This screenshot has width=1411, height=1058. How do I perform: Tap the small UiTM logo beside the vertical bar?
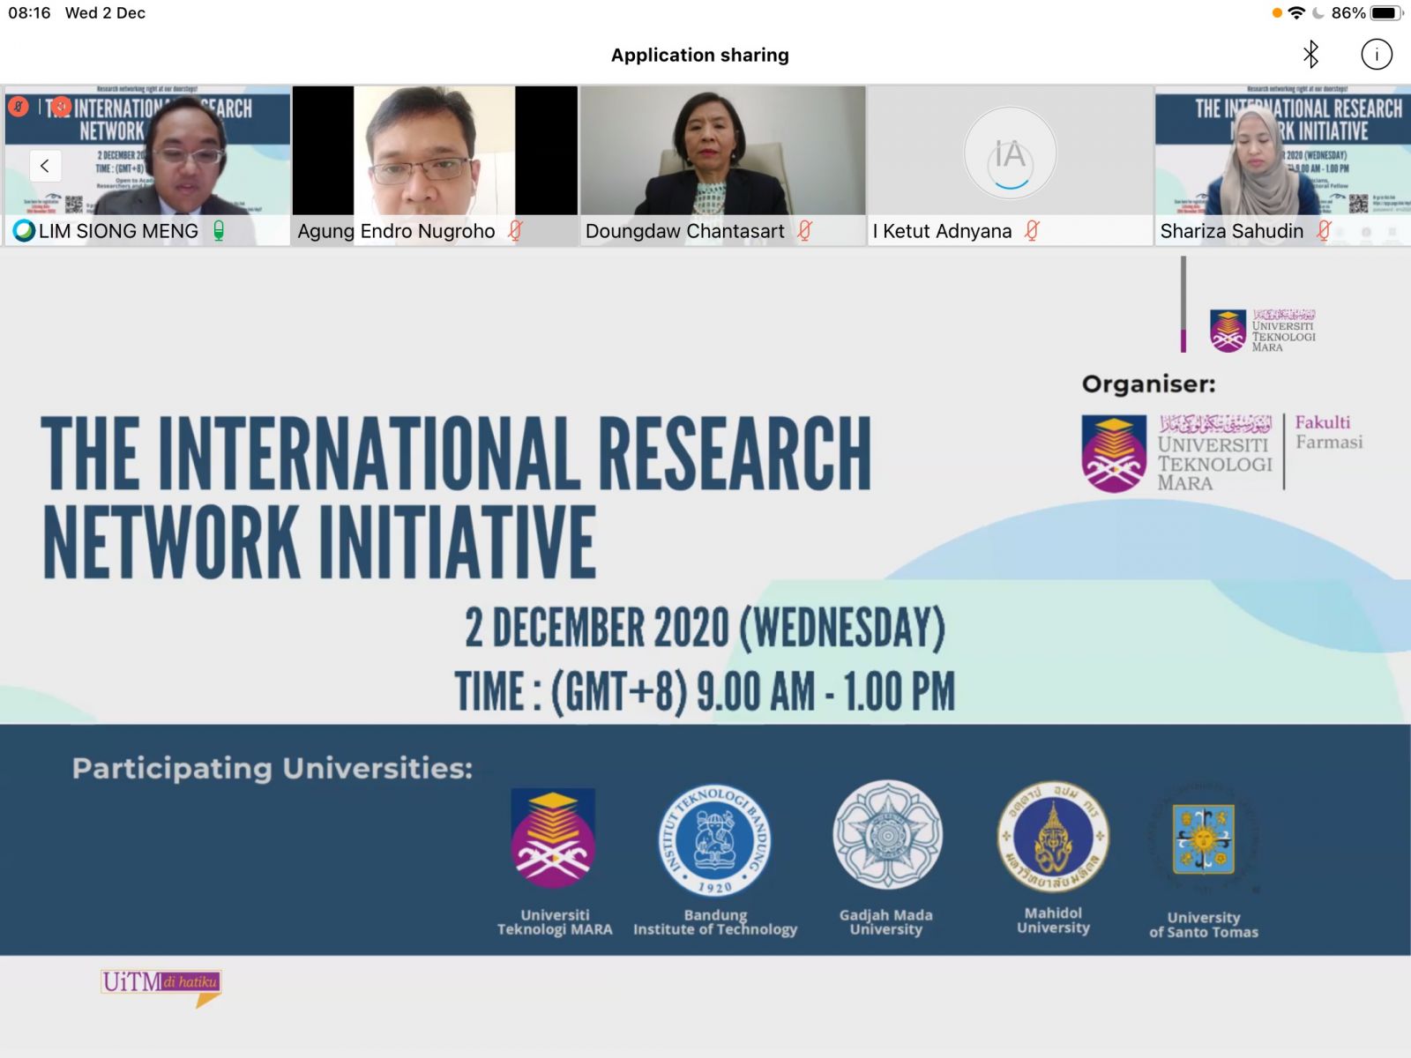1263,331
